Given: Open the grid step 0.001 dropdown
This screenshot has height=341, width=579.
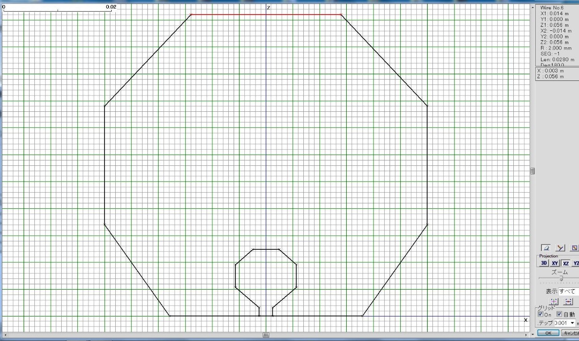Looking at the screenshot, I should click(572, 323).
